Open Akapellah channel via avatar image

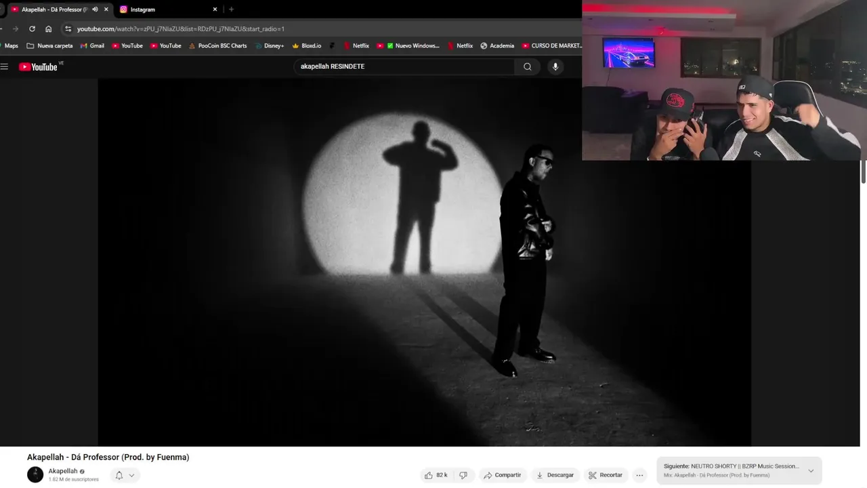tap(35, 474)
